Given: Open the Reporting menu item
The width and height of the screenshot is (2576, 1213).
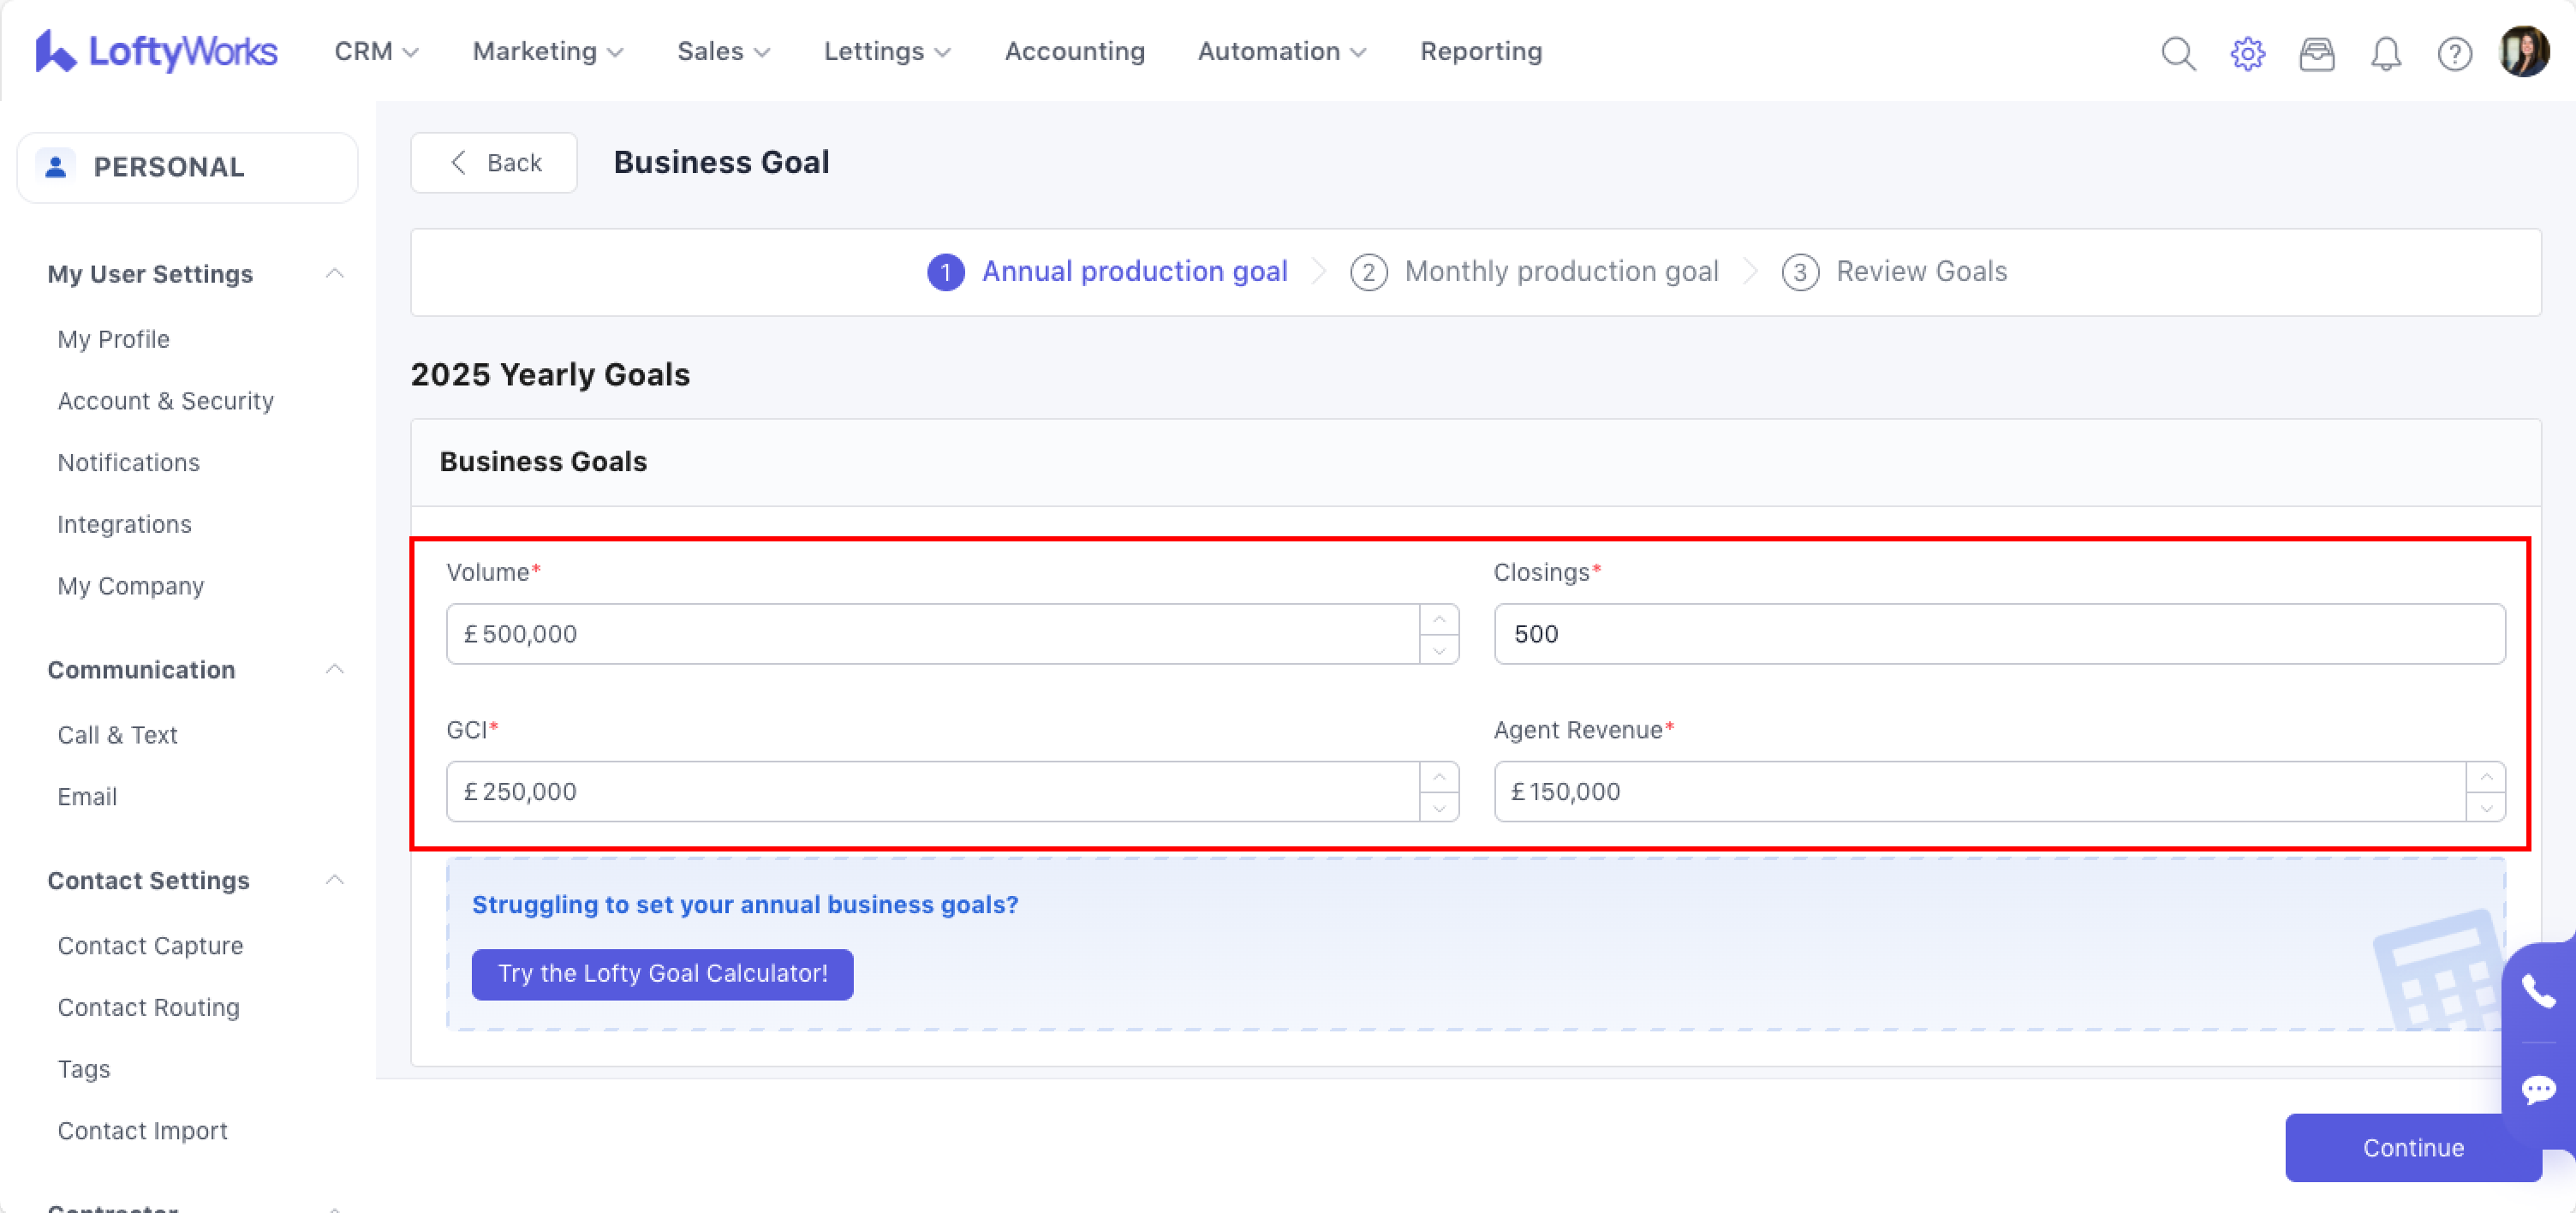Looking at the screenshot, I should coord(1480,51).
